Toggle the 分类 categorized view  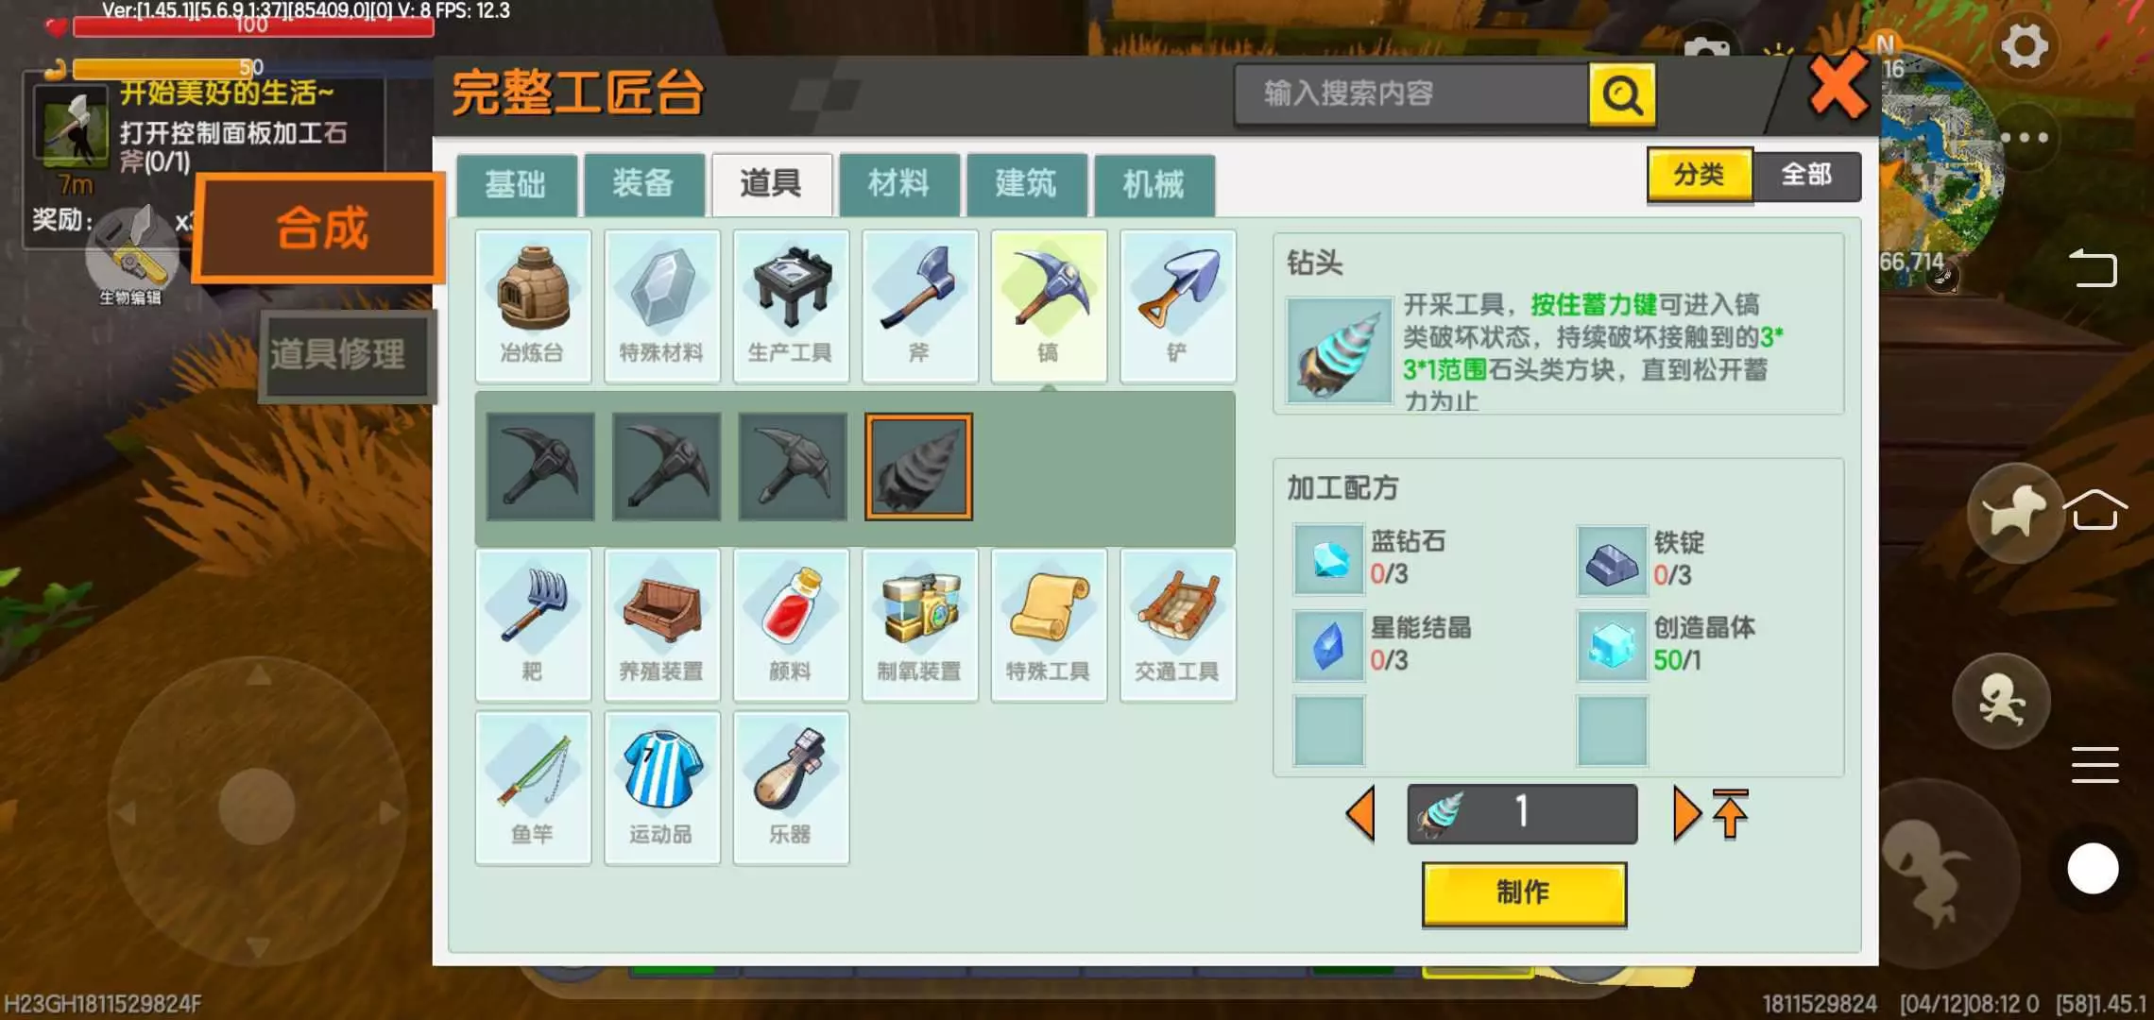click(1700, 175)
